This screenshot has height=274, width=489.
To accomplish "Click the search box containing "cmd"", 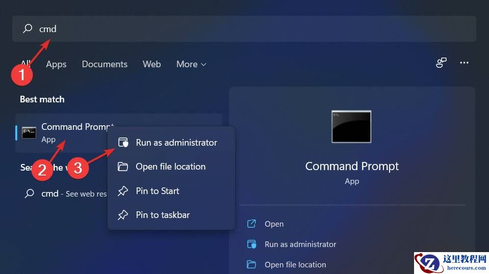I will pos(245,29).
